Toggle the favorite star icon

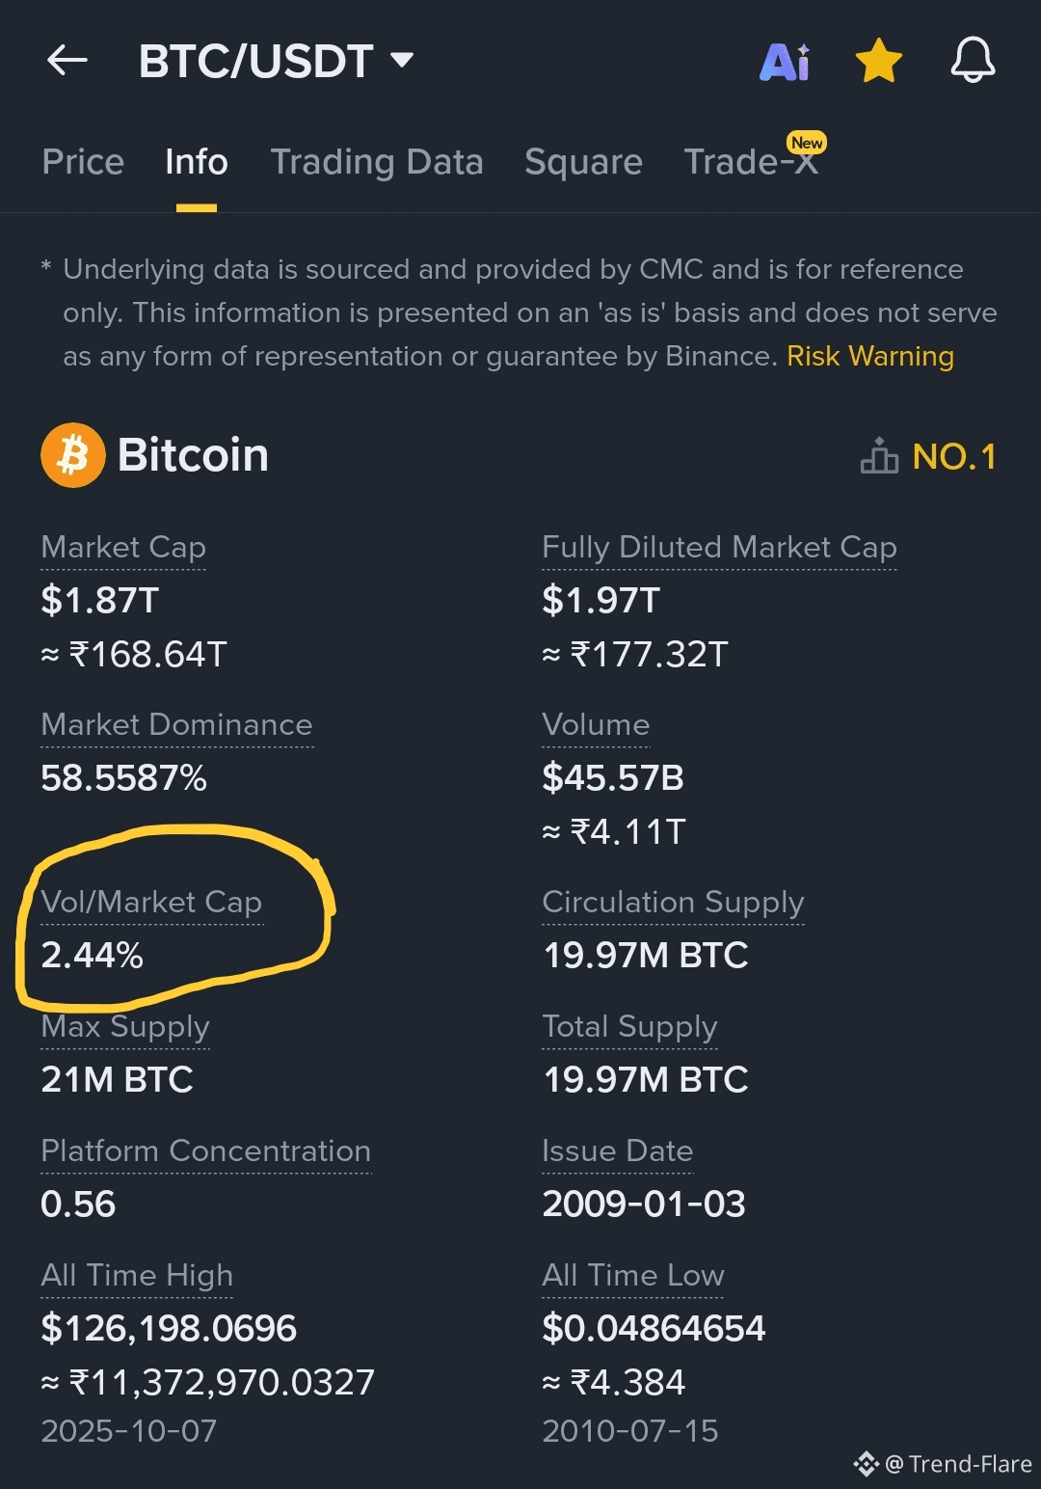point(879,62)
